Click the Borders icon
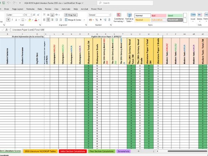The image size is (208, 156). [x=23, y=20]
